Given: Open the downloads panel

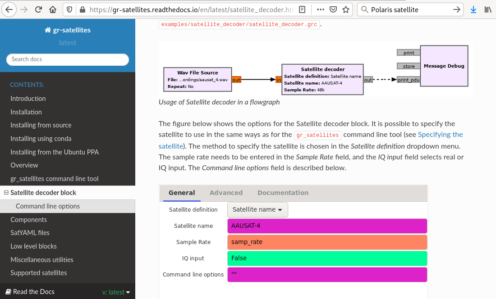Looking at the screenshot, I should pyautogui.click(x=473, y=10).
